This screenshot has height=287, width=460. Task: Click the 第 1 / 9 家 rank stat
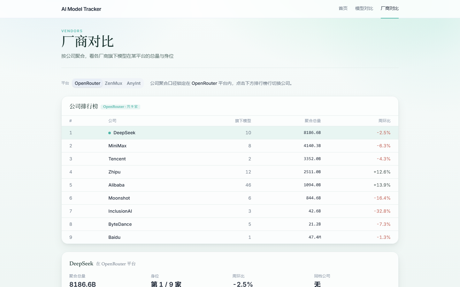[x=166, y=284]
